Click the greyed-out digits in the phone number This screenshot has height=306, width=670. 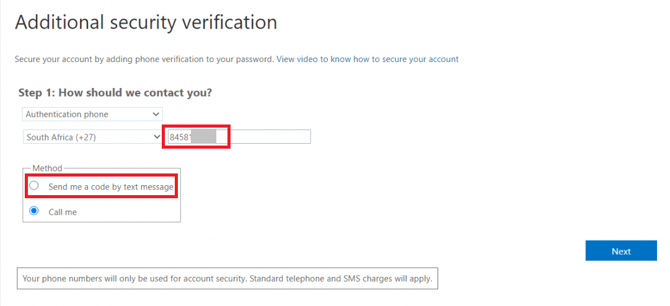[x=203, y=137]
